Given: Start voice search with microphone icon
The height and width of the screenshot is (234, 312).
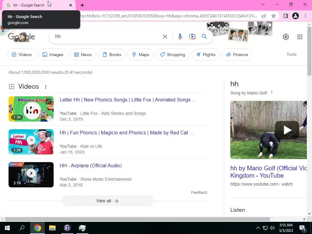Looking at the screenshot, I should coord(180,37).
